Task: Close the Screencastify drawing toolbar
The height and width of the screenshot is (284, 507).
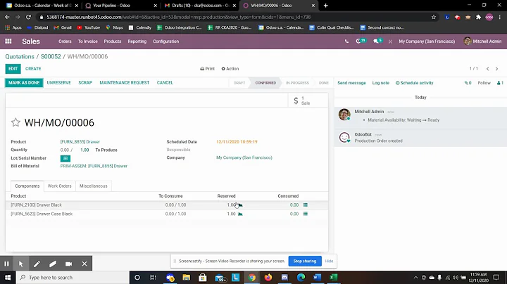Action: pyautogui.click(x=84, y=264)
